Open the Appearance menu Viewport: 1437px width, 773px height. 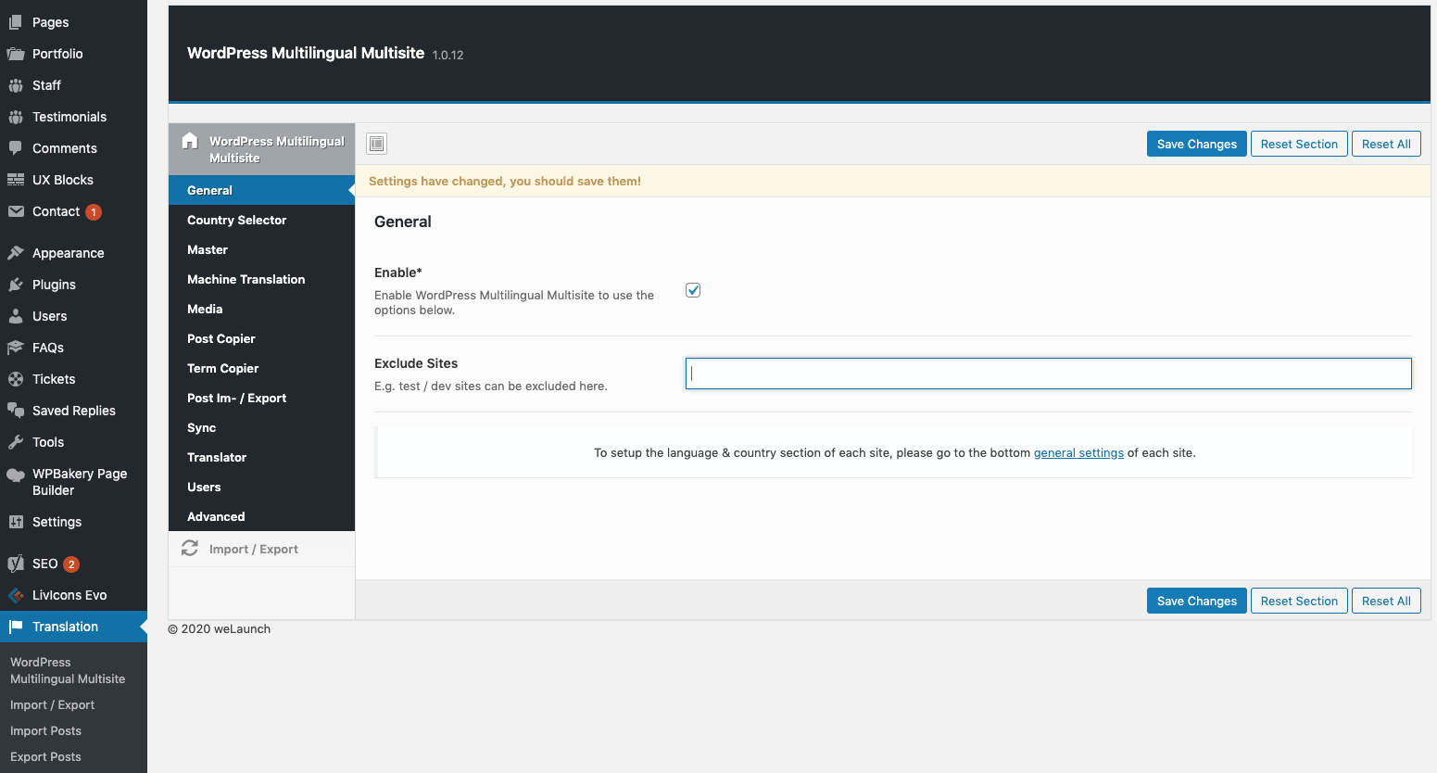(68, 252)
